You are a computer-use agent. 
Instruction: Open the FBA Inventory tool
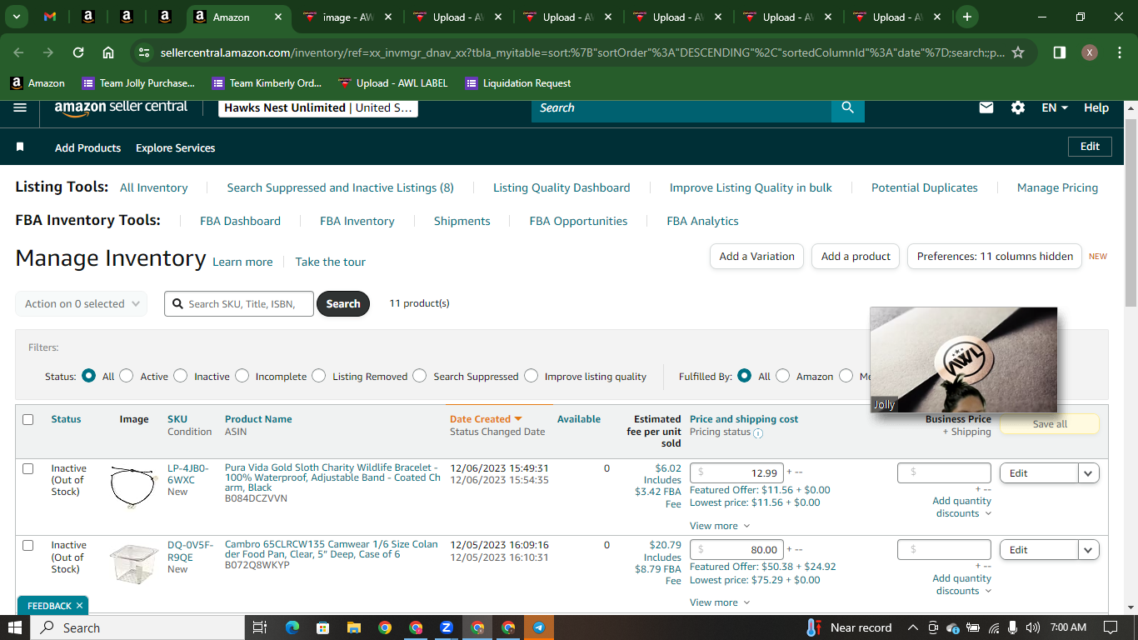pos(357,221)
